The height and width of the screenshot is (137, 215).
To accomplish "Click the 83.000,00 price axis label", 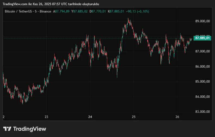I will click(203, 112).
